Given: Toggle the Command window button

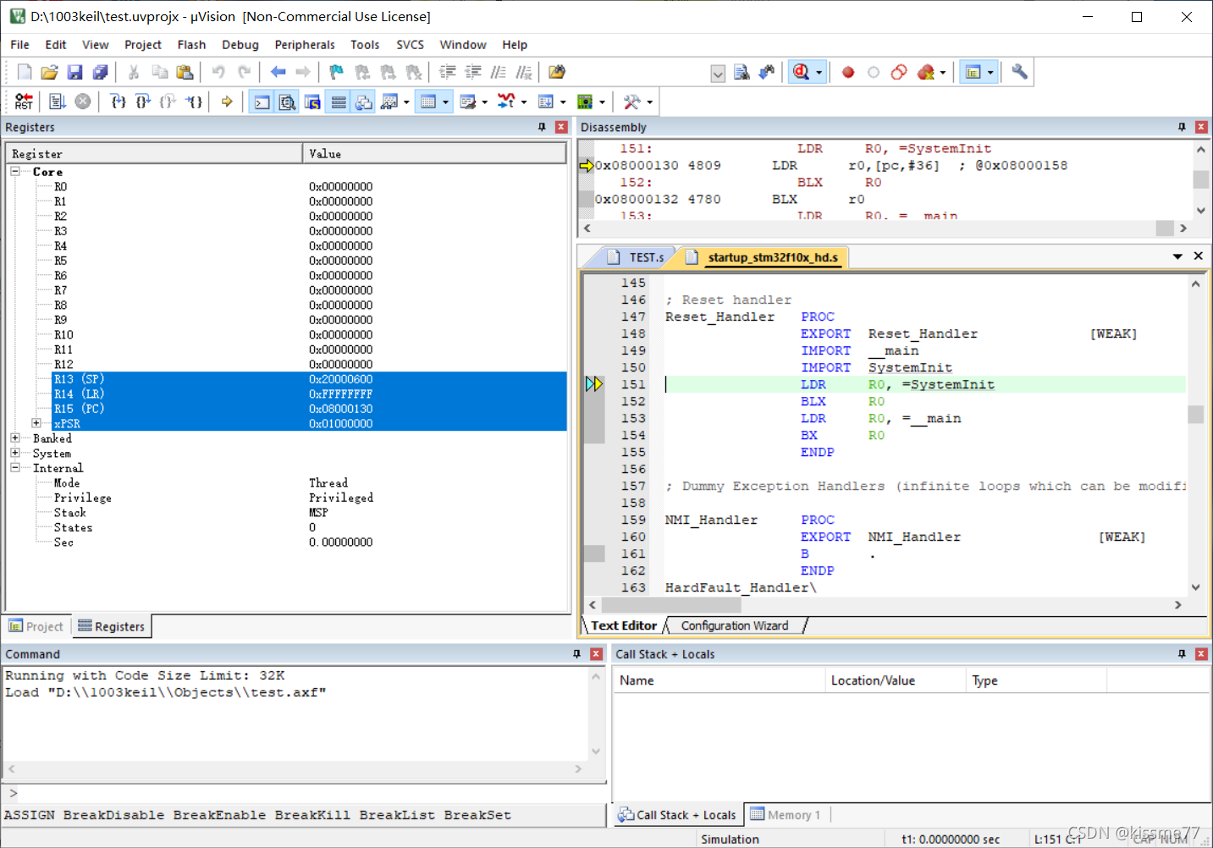Looking at the screenshot, I should [262, 102].
